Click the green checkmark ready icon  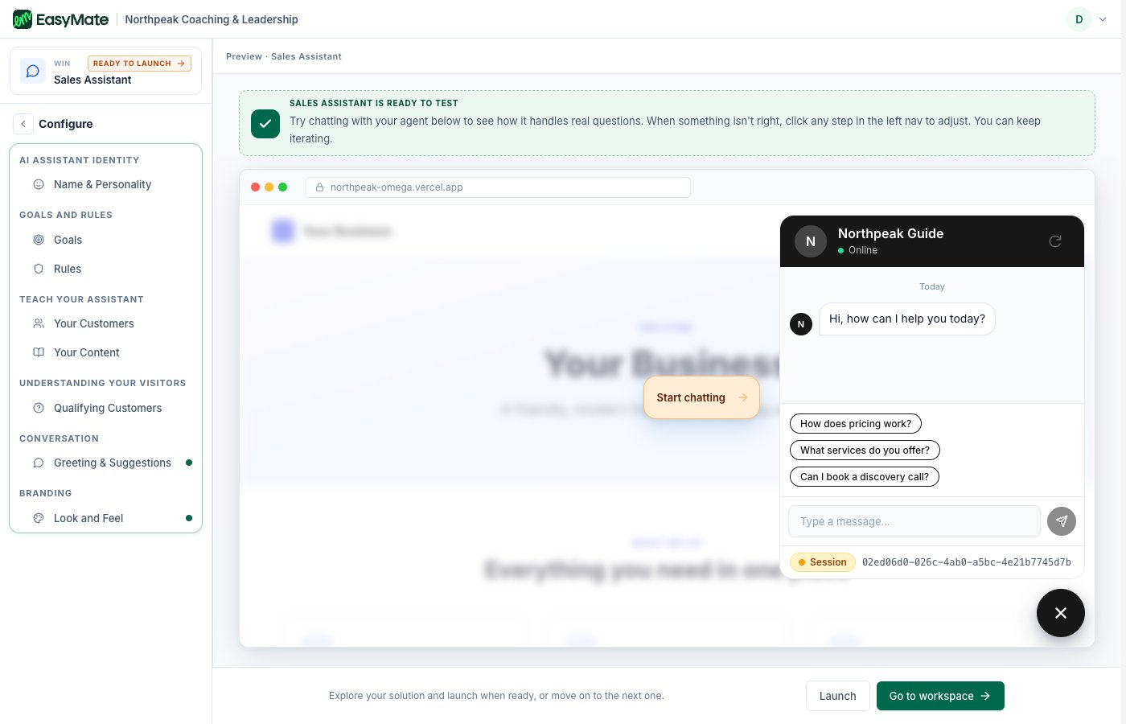pyautogui.click(x=265, y=124)
